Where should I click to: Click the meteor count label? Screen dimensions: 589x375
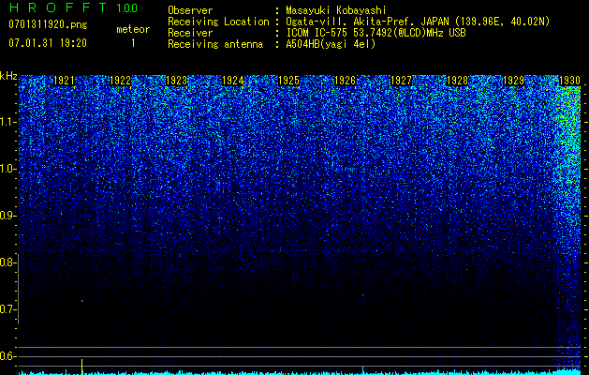tap(133, 29)
